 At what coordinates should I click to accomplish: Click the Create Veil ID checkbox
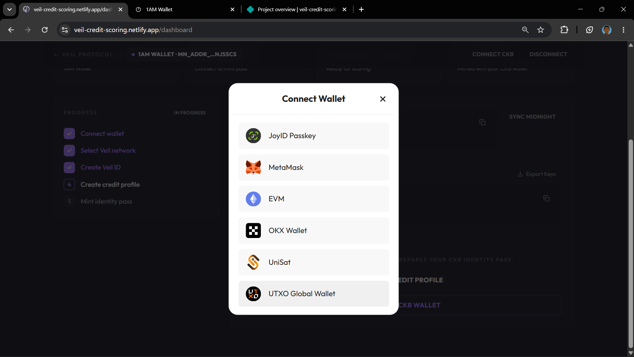(x=69, y=167)
